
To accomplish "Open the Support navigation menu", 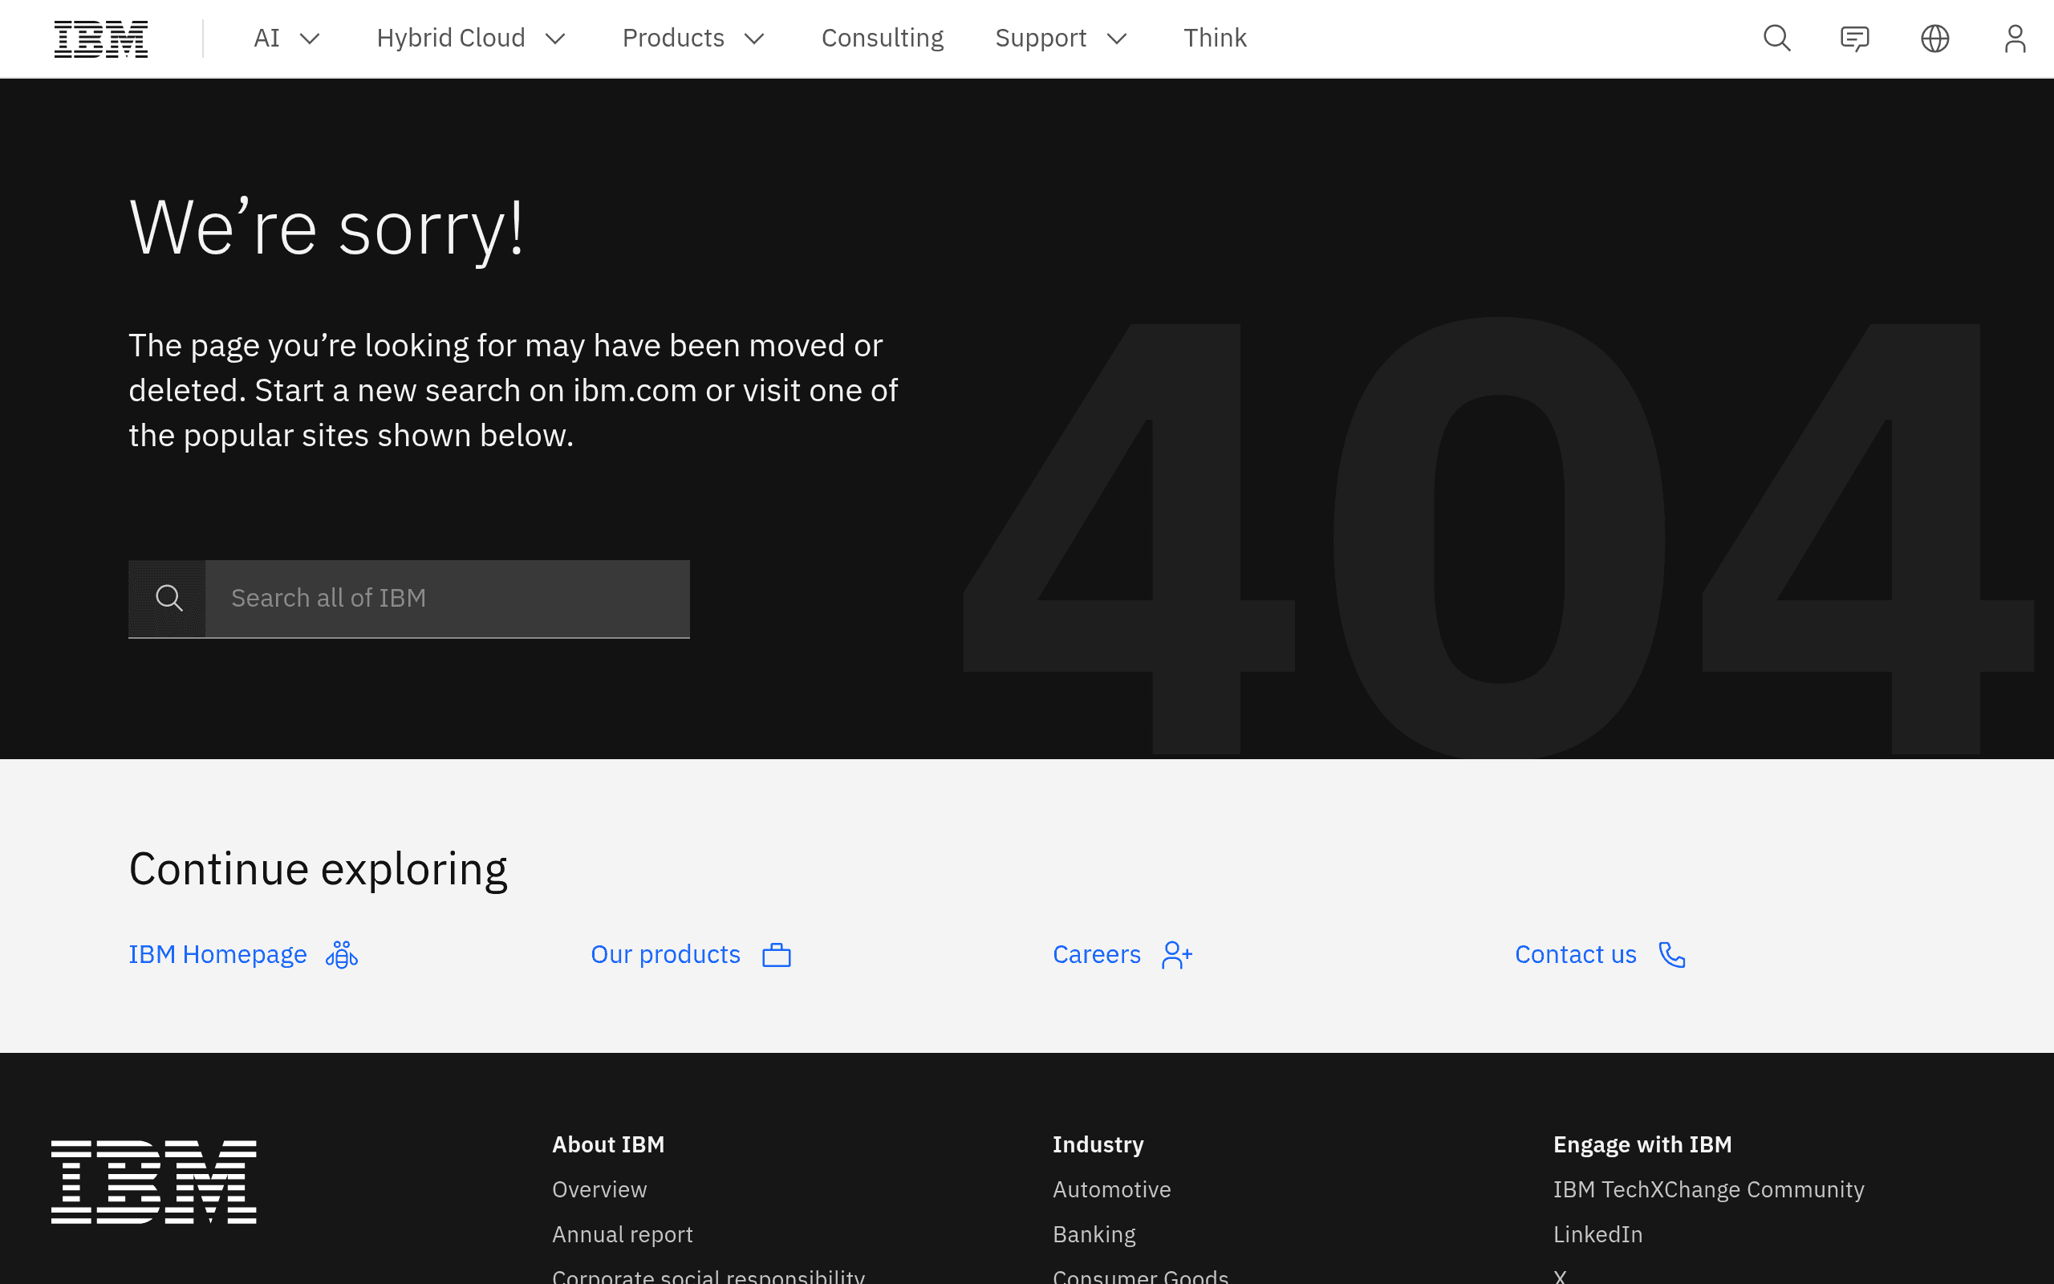I will [x=1061, y=39].
